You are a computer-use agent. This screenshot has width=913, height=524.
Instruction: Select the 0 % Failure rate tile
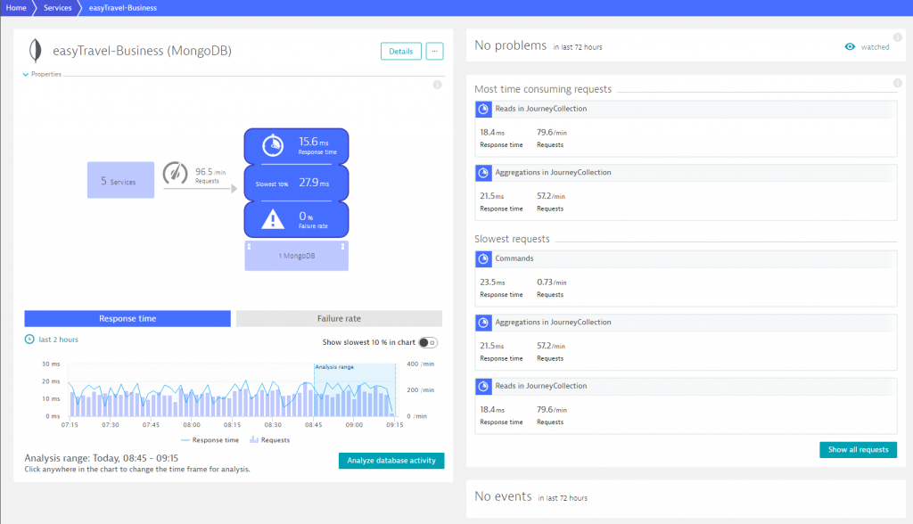(x=296, y=219)
